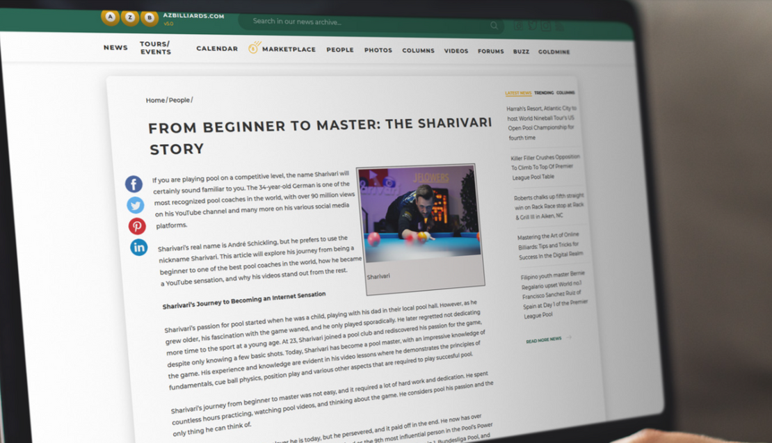Click the AZBilliards ball logo

point(129,17)
